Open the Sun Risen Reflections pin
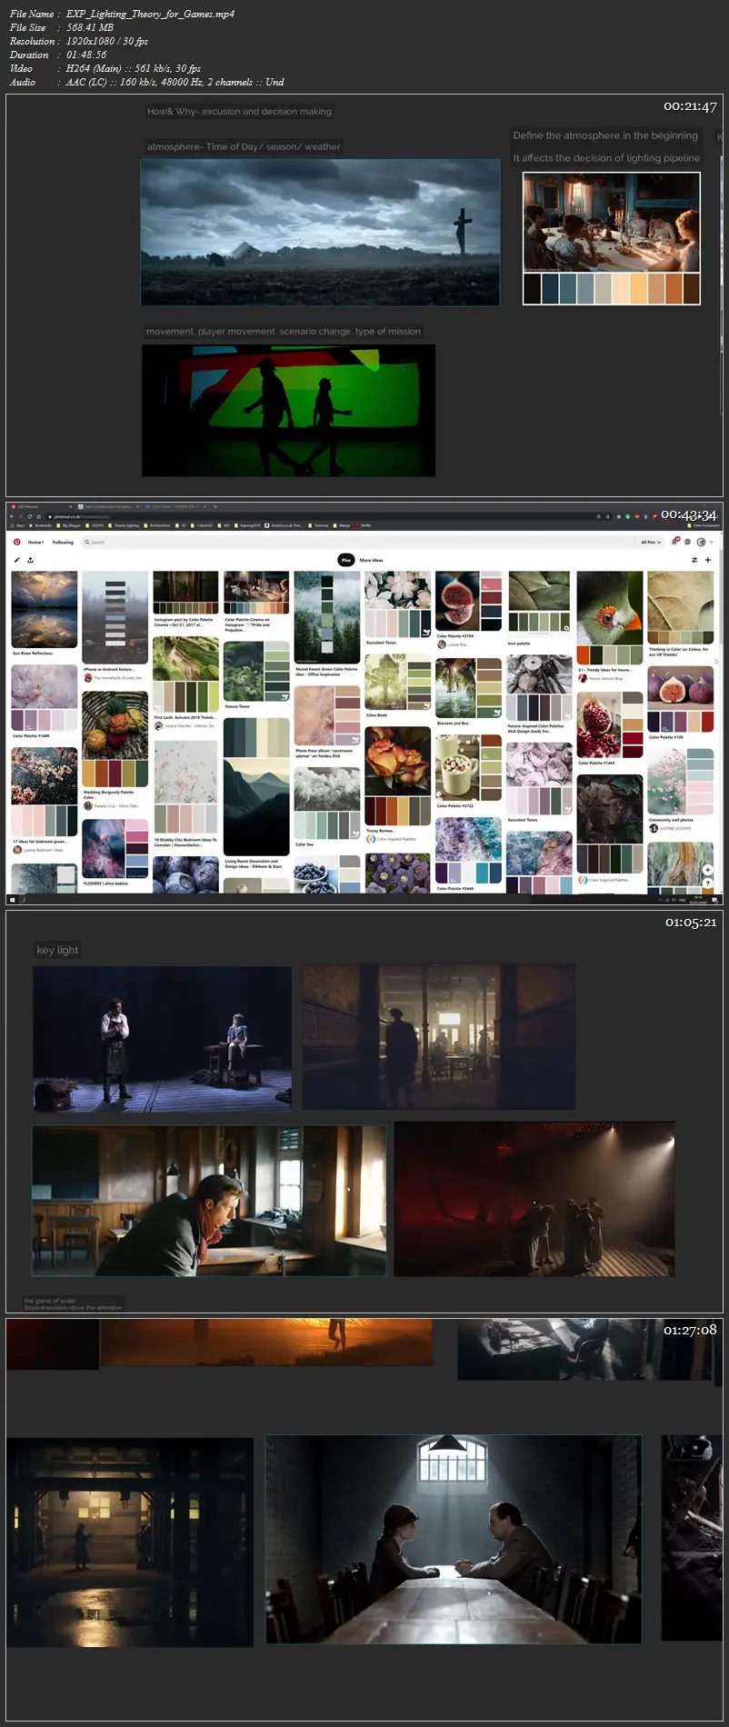 point(45,609)
